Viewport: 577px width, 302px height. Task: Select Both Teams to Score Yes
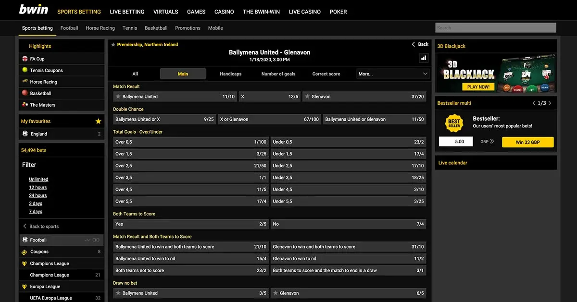click(191, 224)
